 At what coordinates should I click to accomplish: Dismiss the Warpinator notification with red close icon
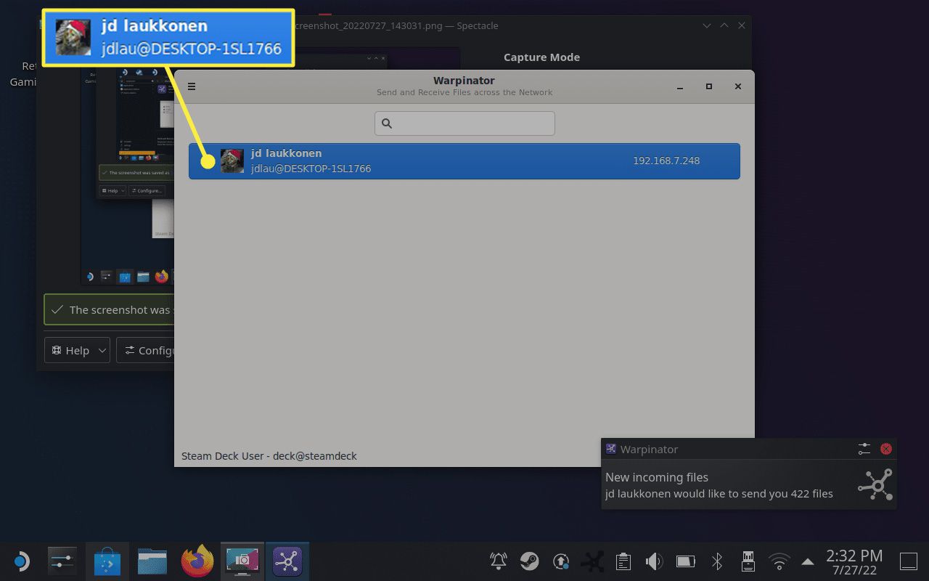[886, 449]
